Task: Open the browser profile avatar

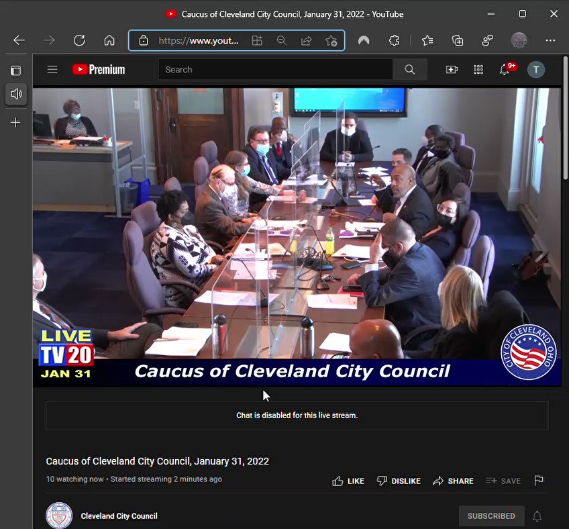Action: pyautogui.click(x=519, y=40)
